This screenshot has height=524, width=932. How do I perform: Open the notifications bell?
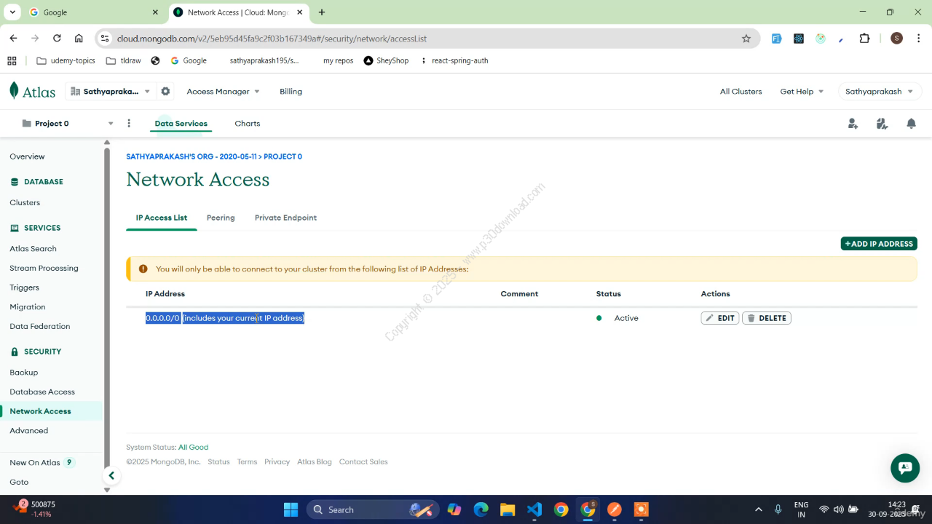[911, 124]
